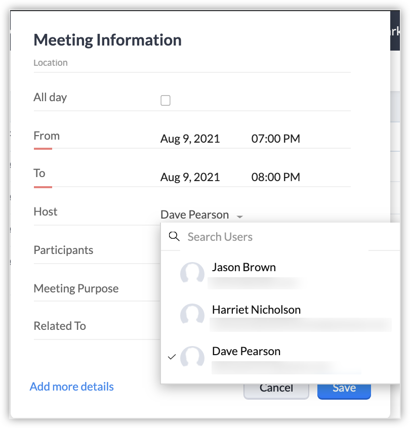410x428 pixels.
Task: Click the Add more details link
Action: click(x=71, y=387)
